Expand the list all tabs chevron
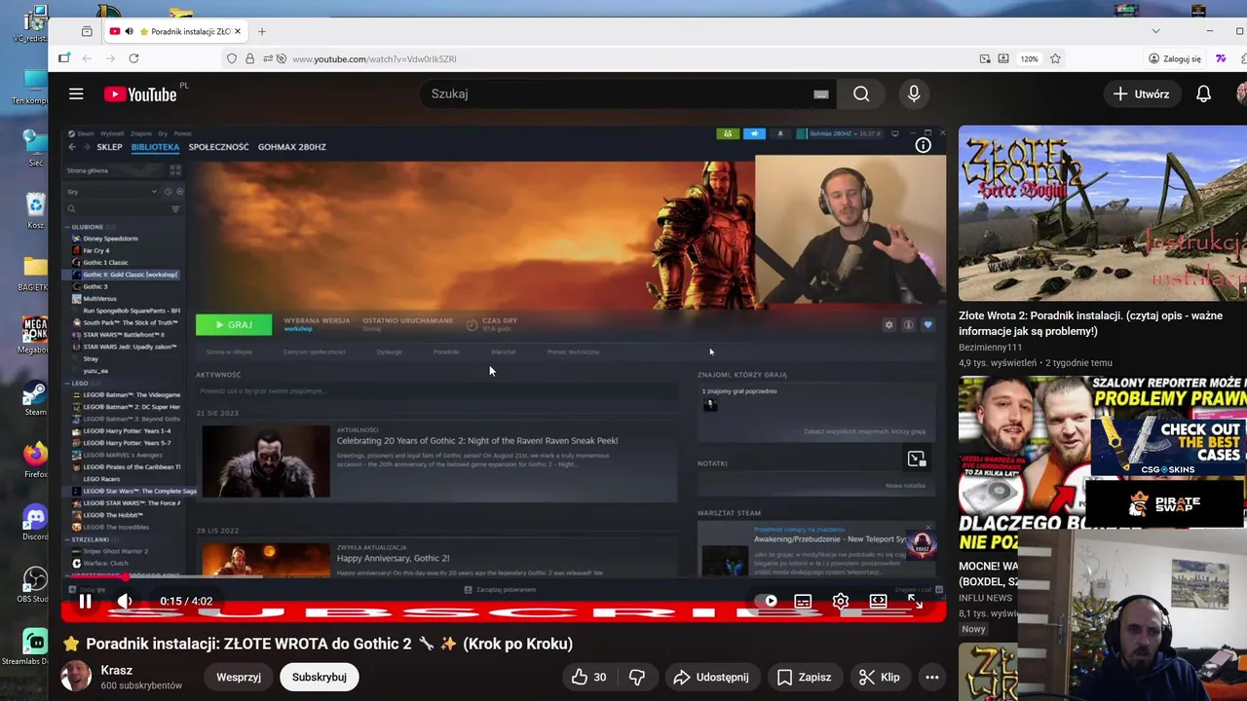The image size is (1247, 701). pos(1155,31)
